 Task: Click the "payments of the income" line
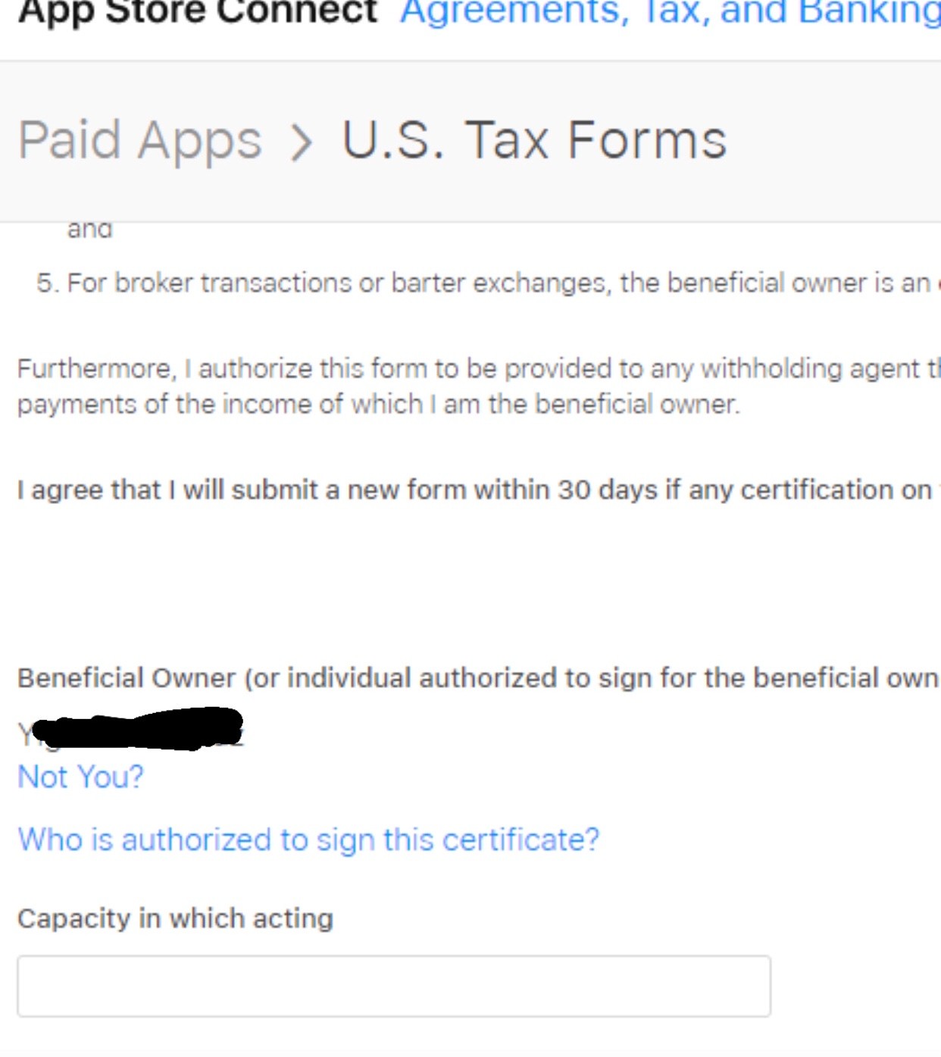pyautogui.click(x=378, y=404)
